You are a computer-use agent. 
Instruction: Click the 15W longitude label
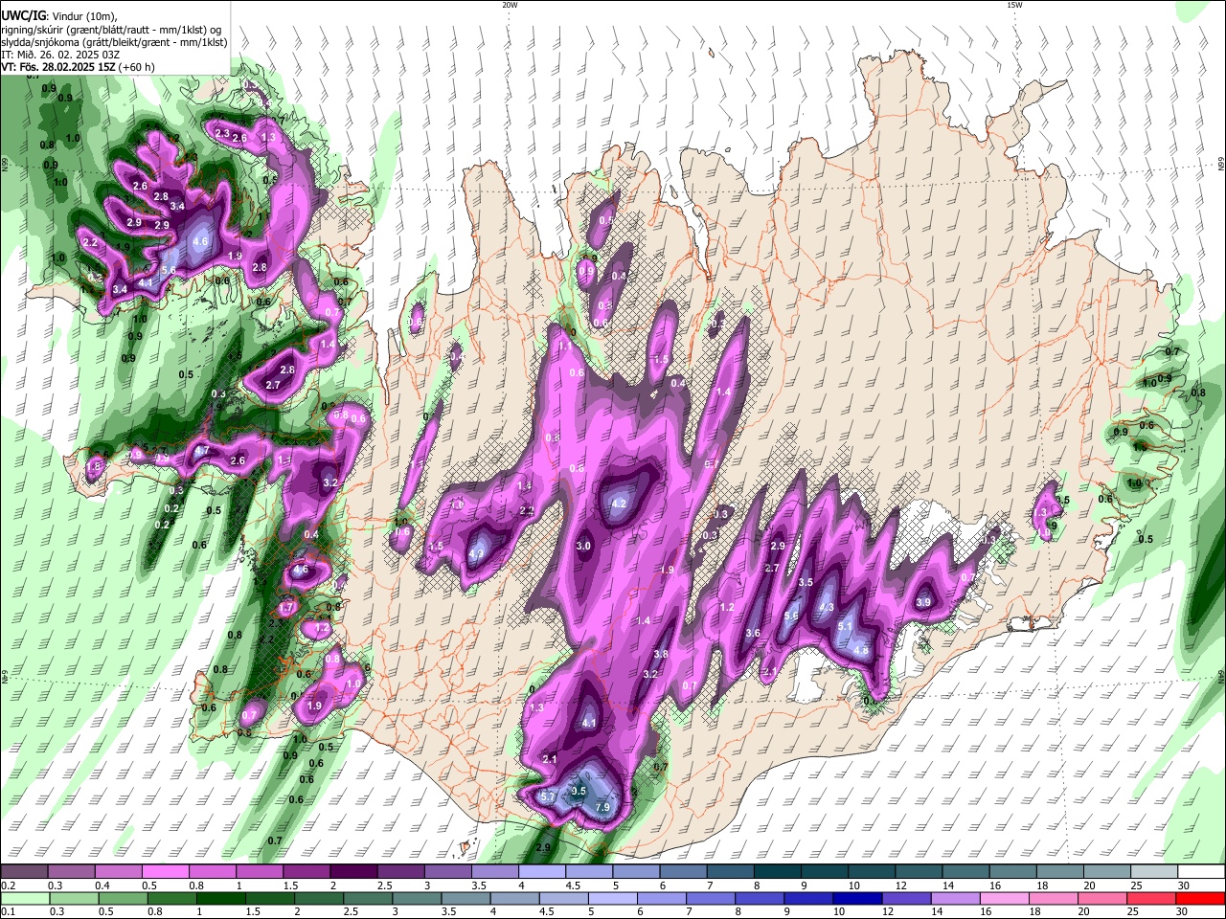[x=1013, y=5]
